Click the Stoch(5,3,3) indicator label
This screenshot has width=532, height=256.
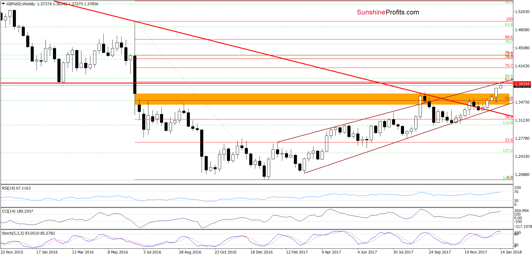(x=28, y=233)
